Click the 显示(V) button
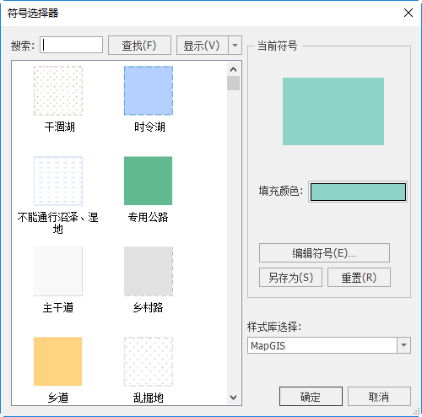The image size is (422, 417). click(x=202, y=45)
